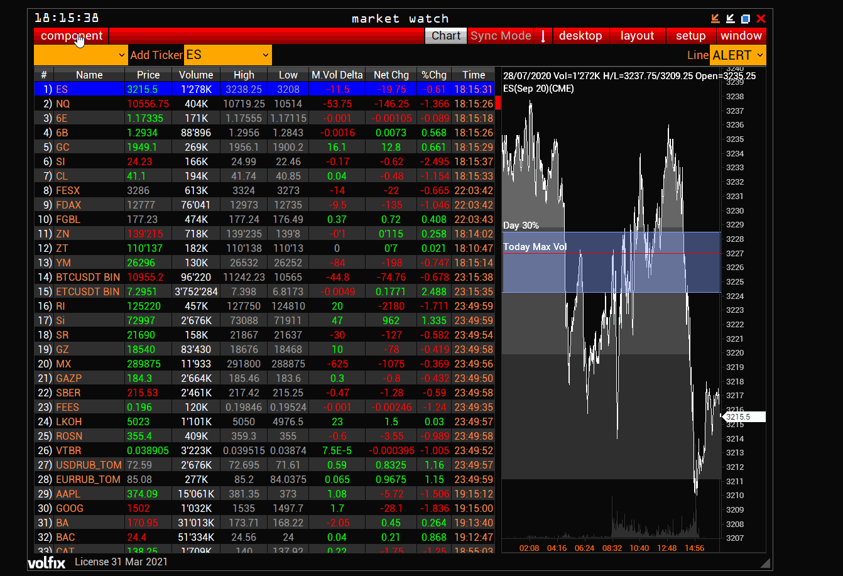Toggle Sync Mode
Viewport: 843px width, 576px height.
[x=501, y=36]
